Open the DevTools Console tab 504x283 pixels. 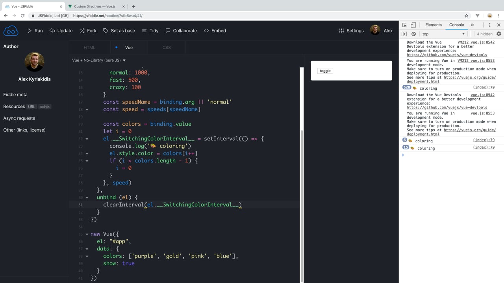coord(457,25)
